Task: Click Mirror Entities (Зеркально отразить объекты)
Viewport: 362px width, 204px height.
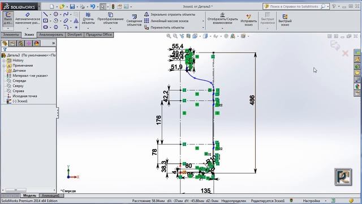Action: coord(170,14)
